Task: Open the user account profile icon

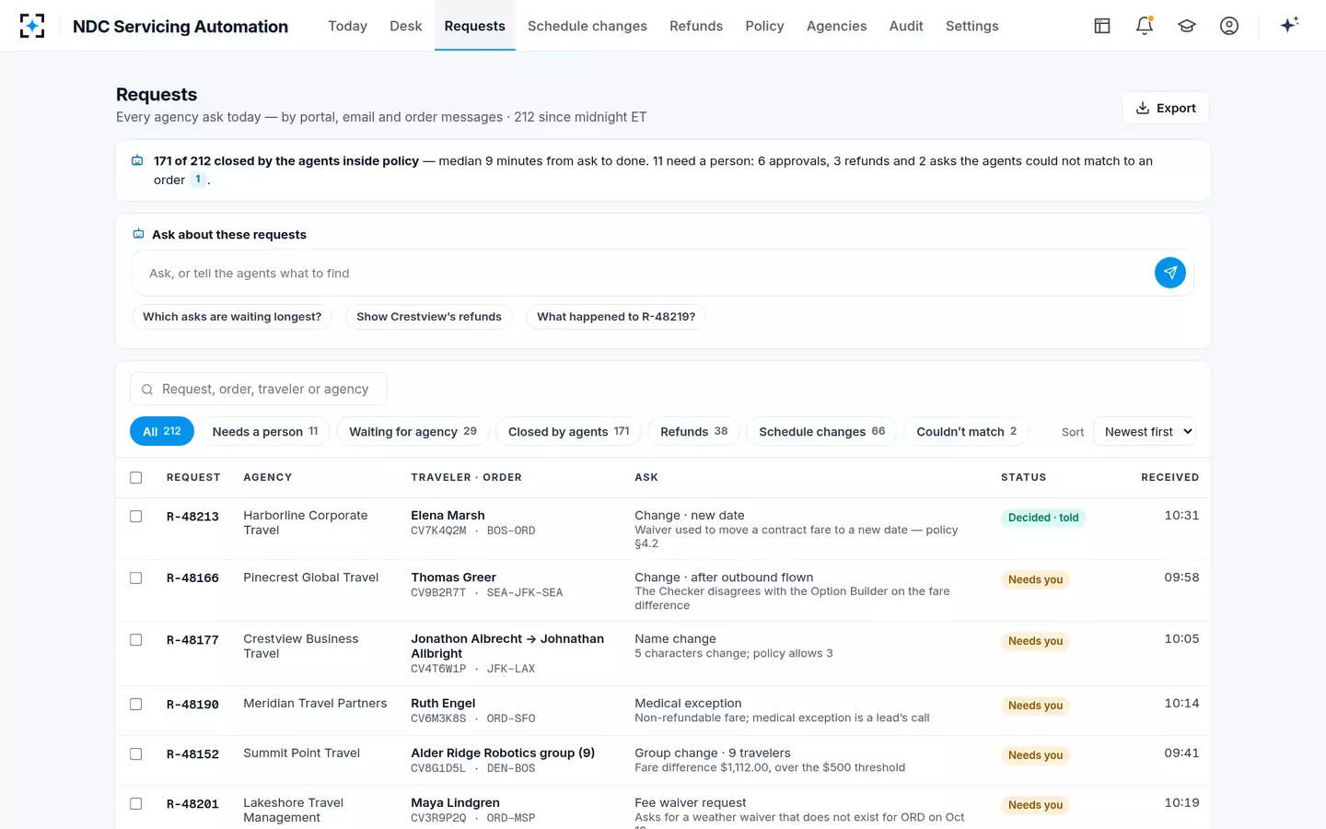Action: 1229,26
